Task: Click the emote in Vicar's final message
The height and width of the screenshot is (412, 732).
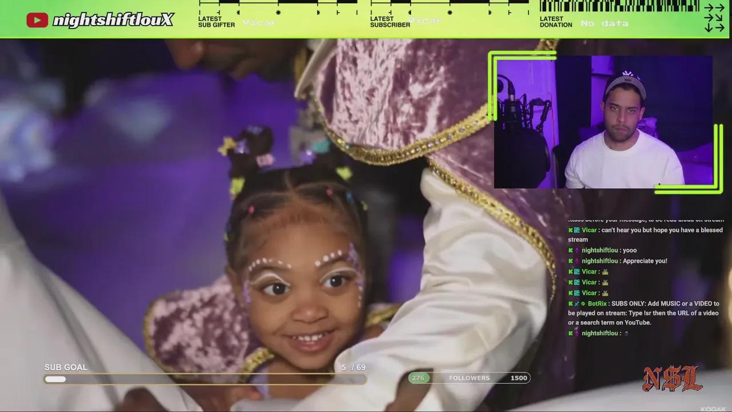Action: [x=605, y=293]
